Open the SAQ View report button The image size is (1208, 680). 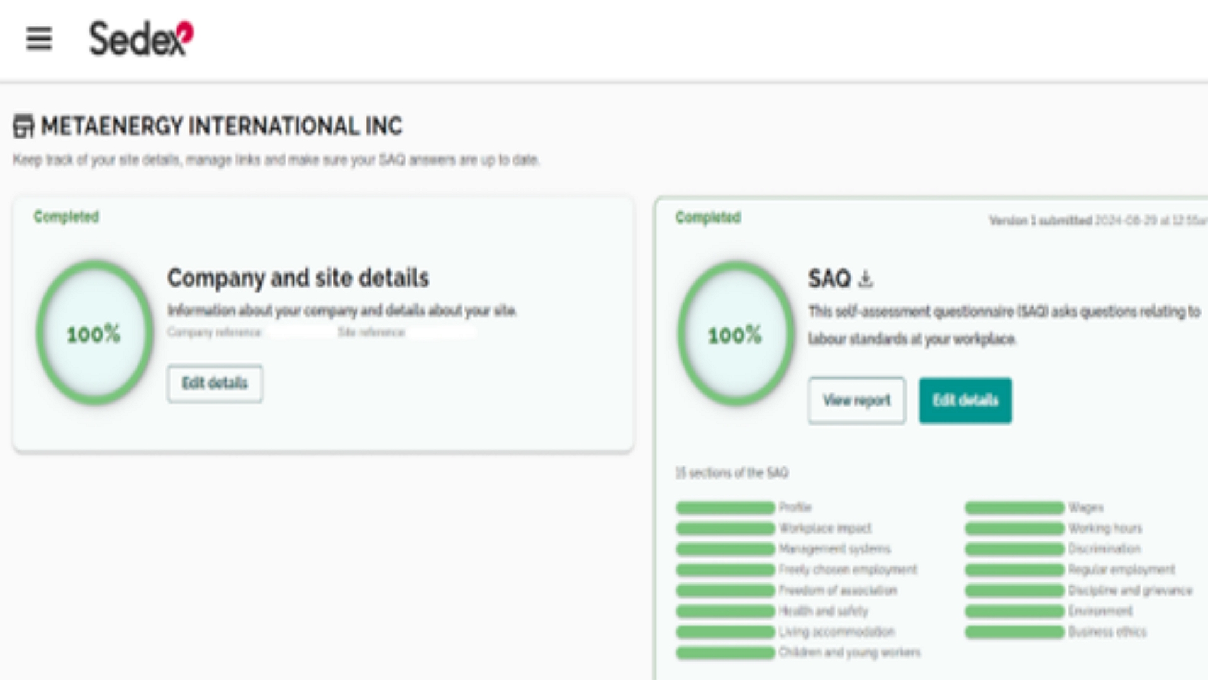[857, 400]
